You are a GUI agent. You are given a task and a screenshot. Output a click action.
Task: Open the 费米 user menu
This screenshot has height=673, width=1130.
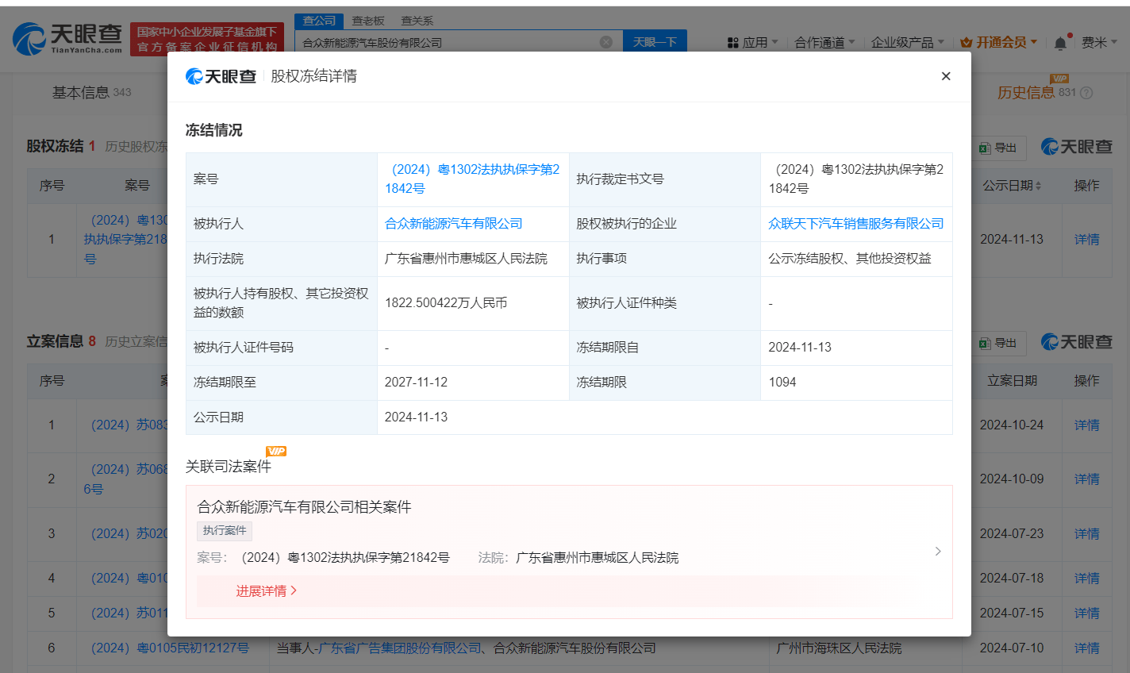pos(1099,42)
